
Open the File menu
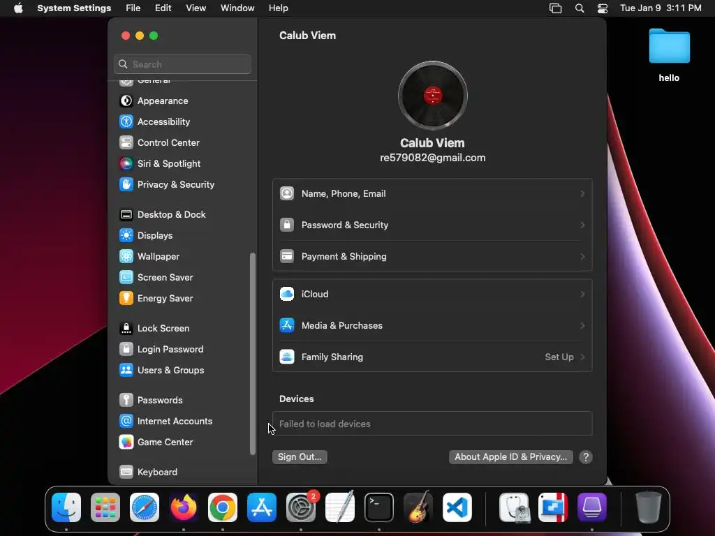(133, 8)
